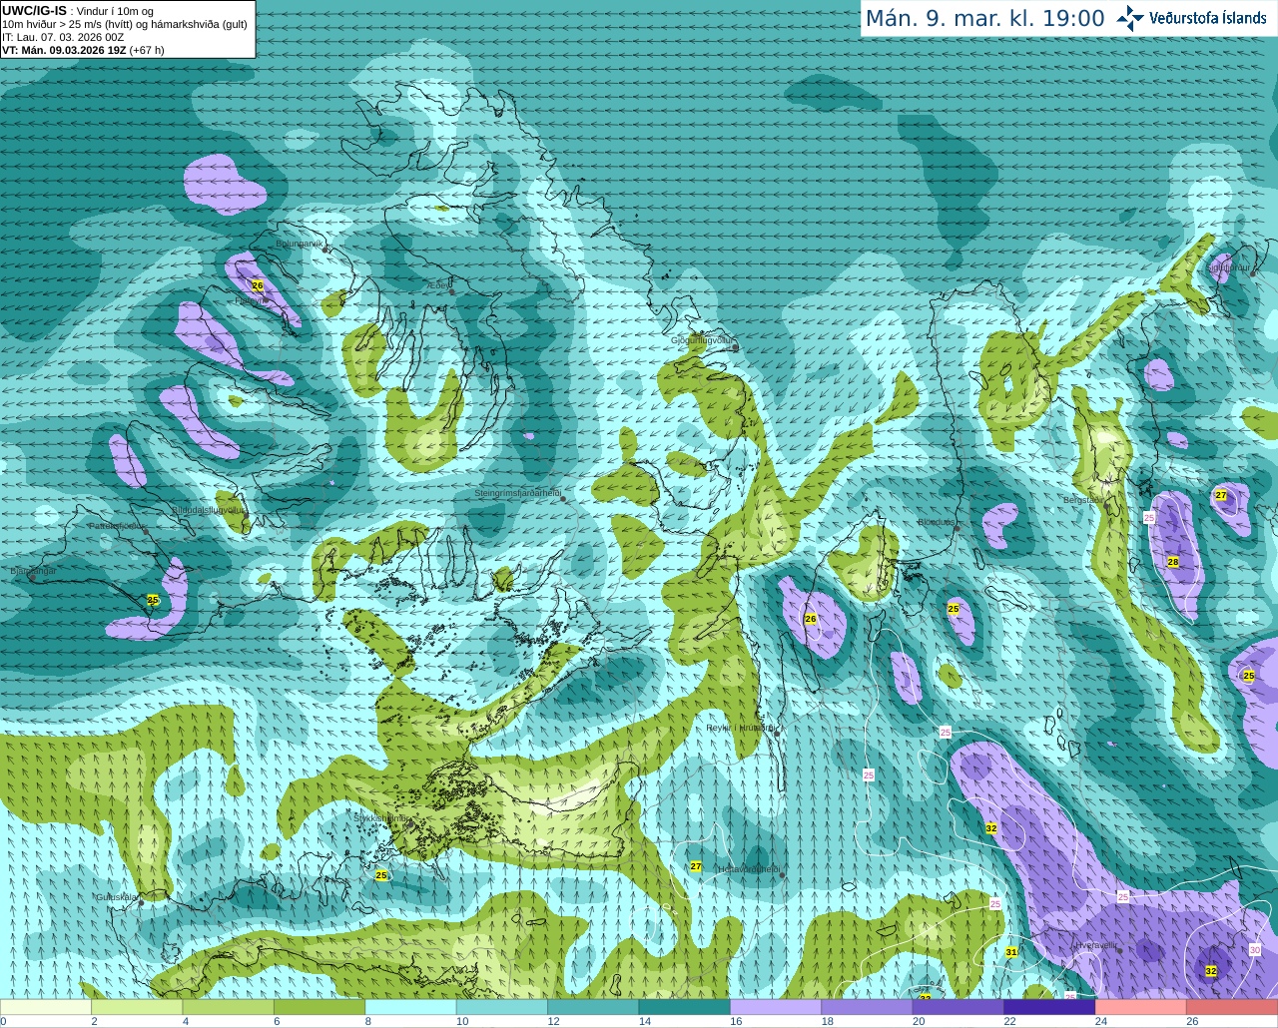
Task: Select the Steingrímsfjarðarheiði station label
Action: tap(517, 493)
